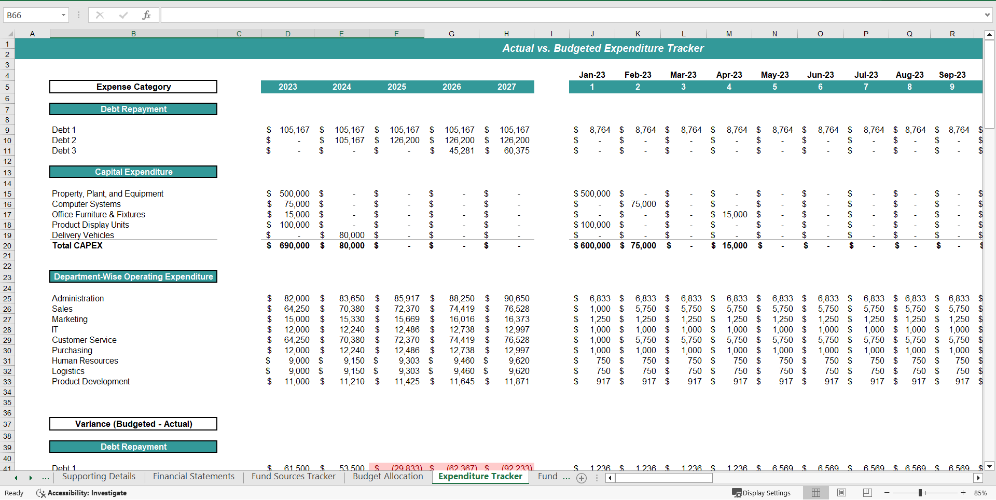Switch to the Budget Allocation sheet

[x=388, y=476]
